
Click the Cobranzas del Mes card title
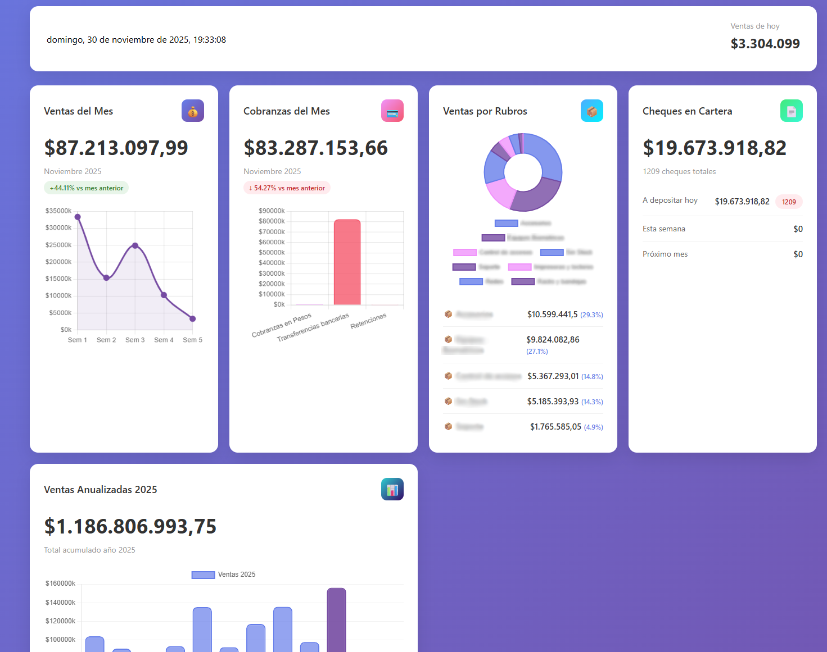pyautogui.click(x=287, y=111)
